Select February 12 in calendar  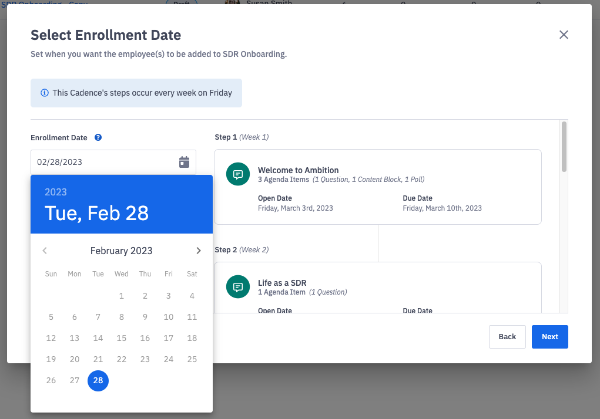click(x=51, y=339)
